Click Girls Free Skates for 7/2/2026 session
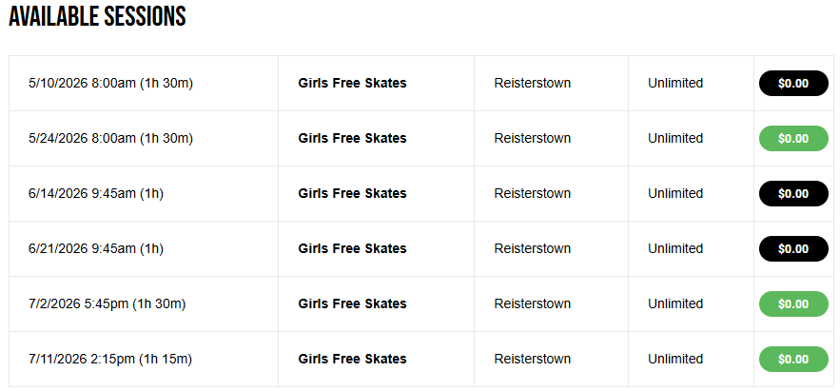Viewport: 840px width, 391px height. pos(352,304)
